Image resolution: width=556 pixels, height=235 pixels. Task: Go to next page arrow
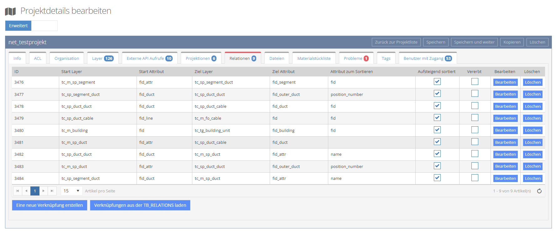click(44, 191)
